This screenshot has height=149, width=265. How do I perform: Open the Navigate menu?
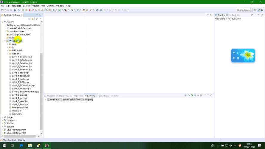(x=17, y=6)
